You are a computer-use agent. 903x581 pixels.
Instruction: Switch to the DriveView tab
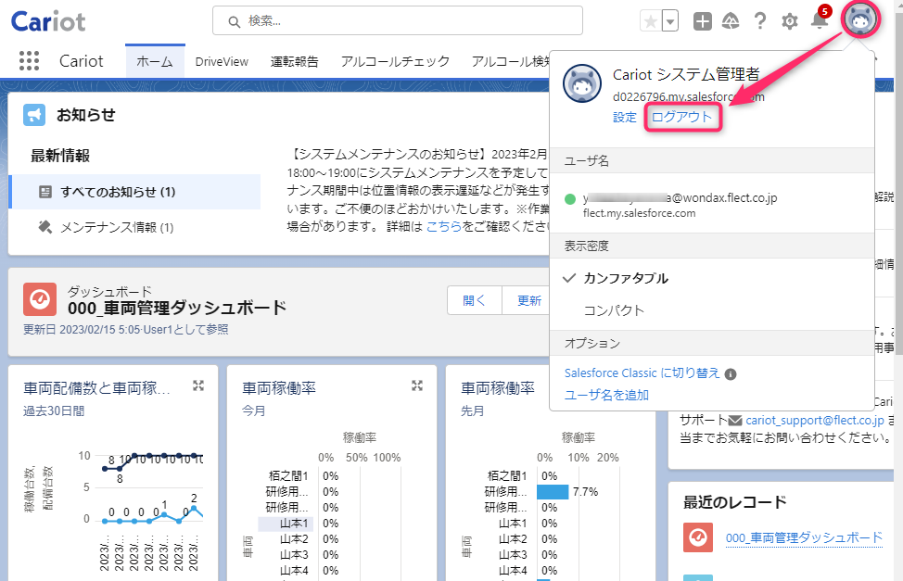tap(222, 61)
